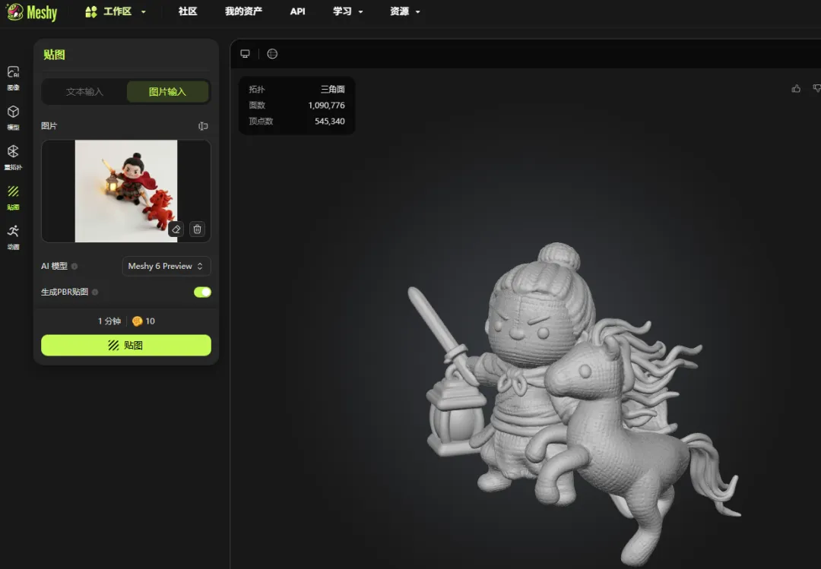Open the Meshy 6 Preview model dropdown

click(x=166, y=267)
